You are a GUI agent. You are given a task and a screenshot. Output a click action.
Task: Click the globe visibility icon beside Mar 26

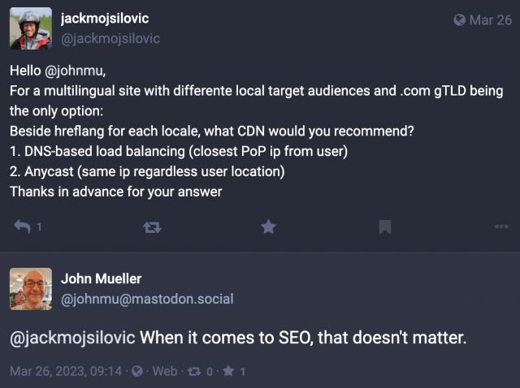(x=459, y=20)
